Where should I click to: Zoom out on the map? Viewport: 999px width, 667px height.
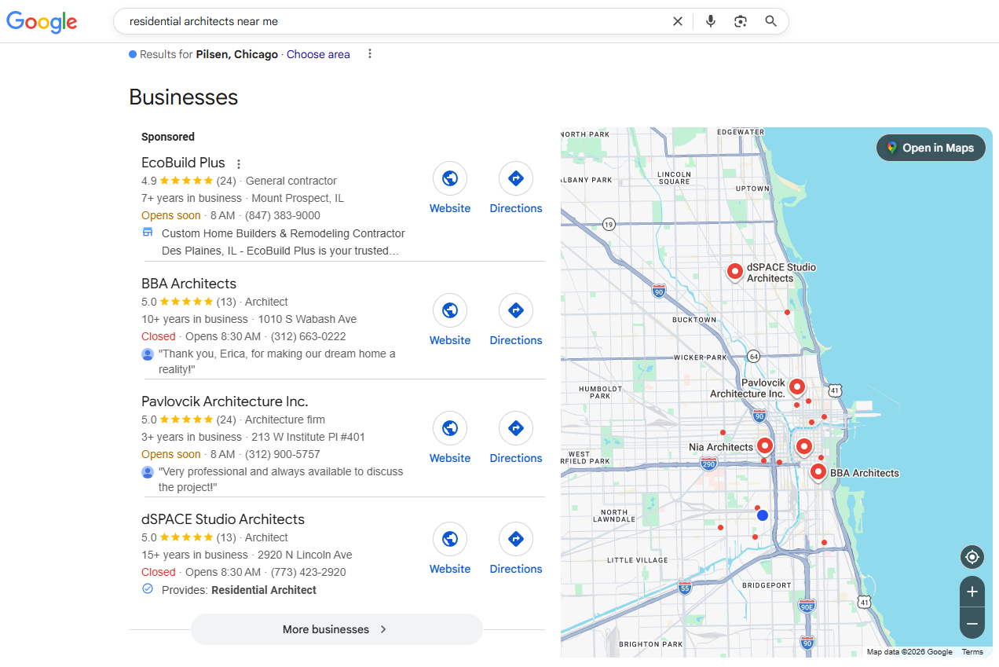972,624
